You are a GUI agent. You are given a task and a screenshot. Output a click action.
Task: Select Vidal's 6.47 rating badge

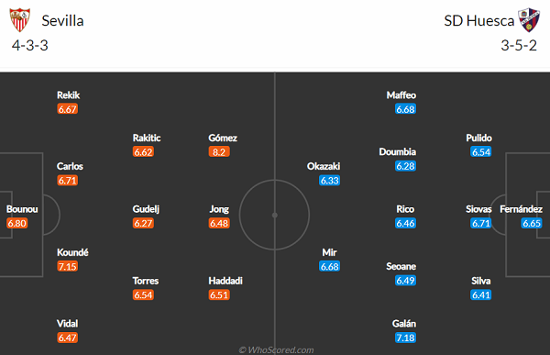pyautogui.click(x=67, y=338)
